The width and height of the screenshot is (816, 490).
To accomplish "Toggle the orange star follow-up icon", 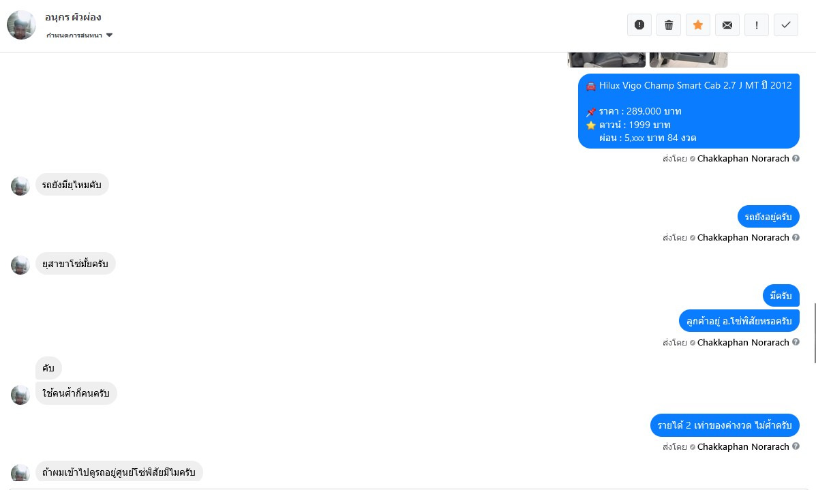I will [698, 25].
